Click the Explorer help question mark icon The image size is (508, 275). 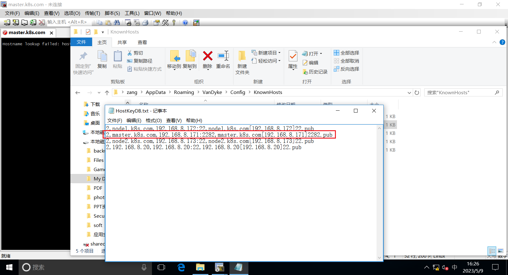pyautogui.click(x=502, y=42)
